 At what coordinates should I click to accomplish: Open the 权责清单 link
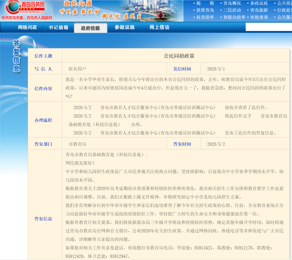(x=205, y=17)
